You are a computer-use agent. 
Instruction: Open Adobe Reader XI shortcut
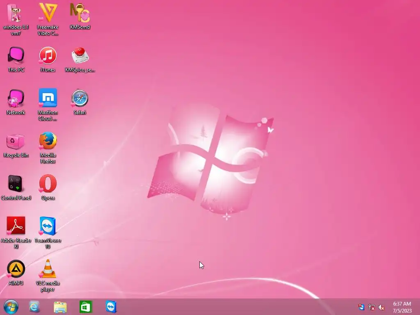[x=16, y=233]
